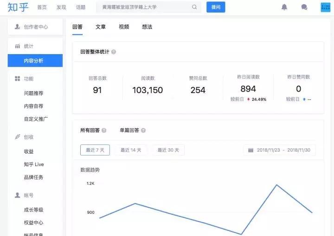Open notifications bell icon
334x236 pixels.
[284, 7]
